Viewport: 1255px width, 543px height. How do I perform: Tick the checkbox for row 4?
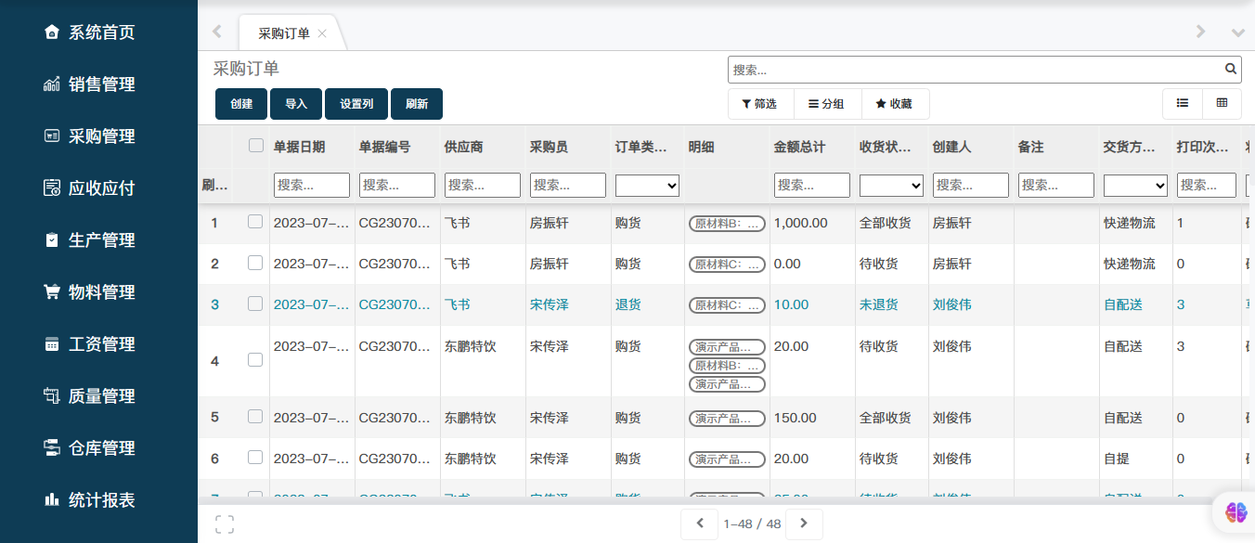255,360
